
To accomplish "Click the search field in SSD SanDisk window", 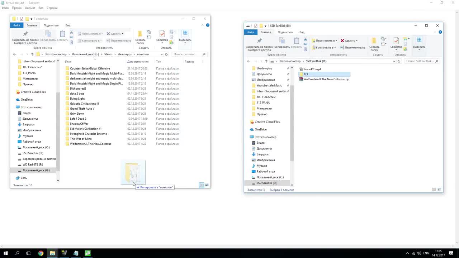I will (x=422, y=61).
